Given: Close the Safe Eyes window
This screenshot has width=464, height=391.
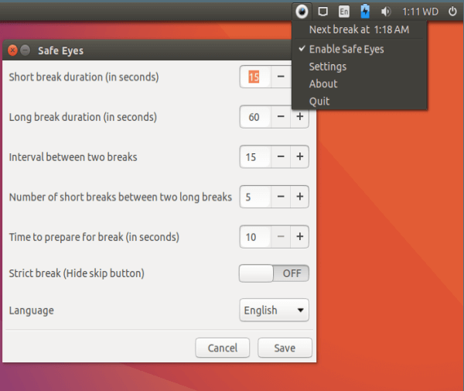Looking at the screenshot, I should click(12, 50).
